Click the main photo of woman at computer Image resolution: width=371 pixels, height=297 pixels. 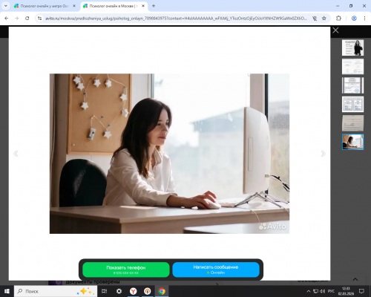169,154
